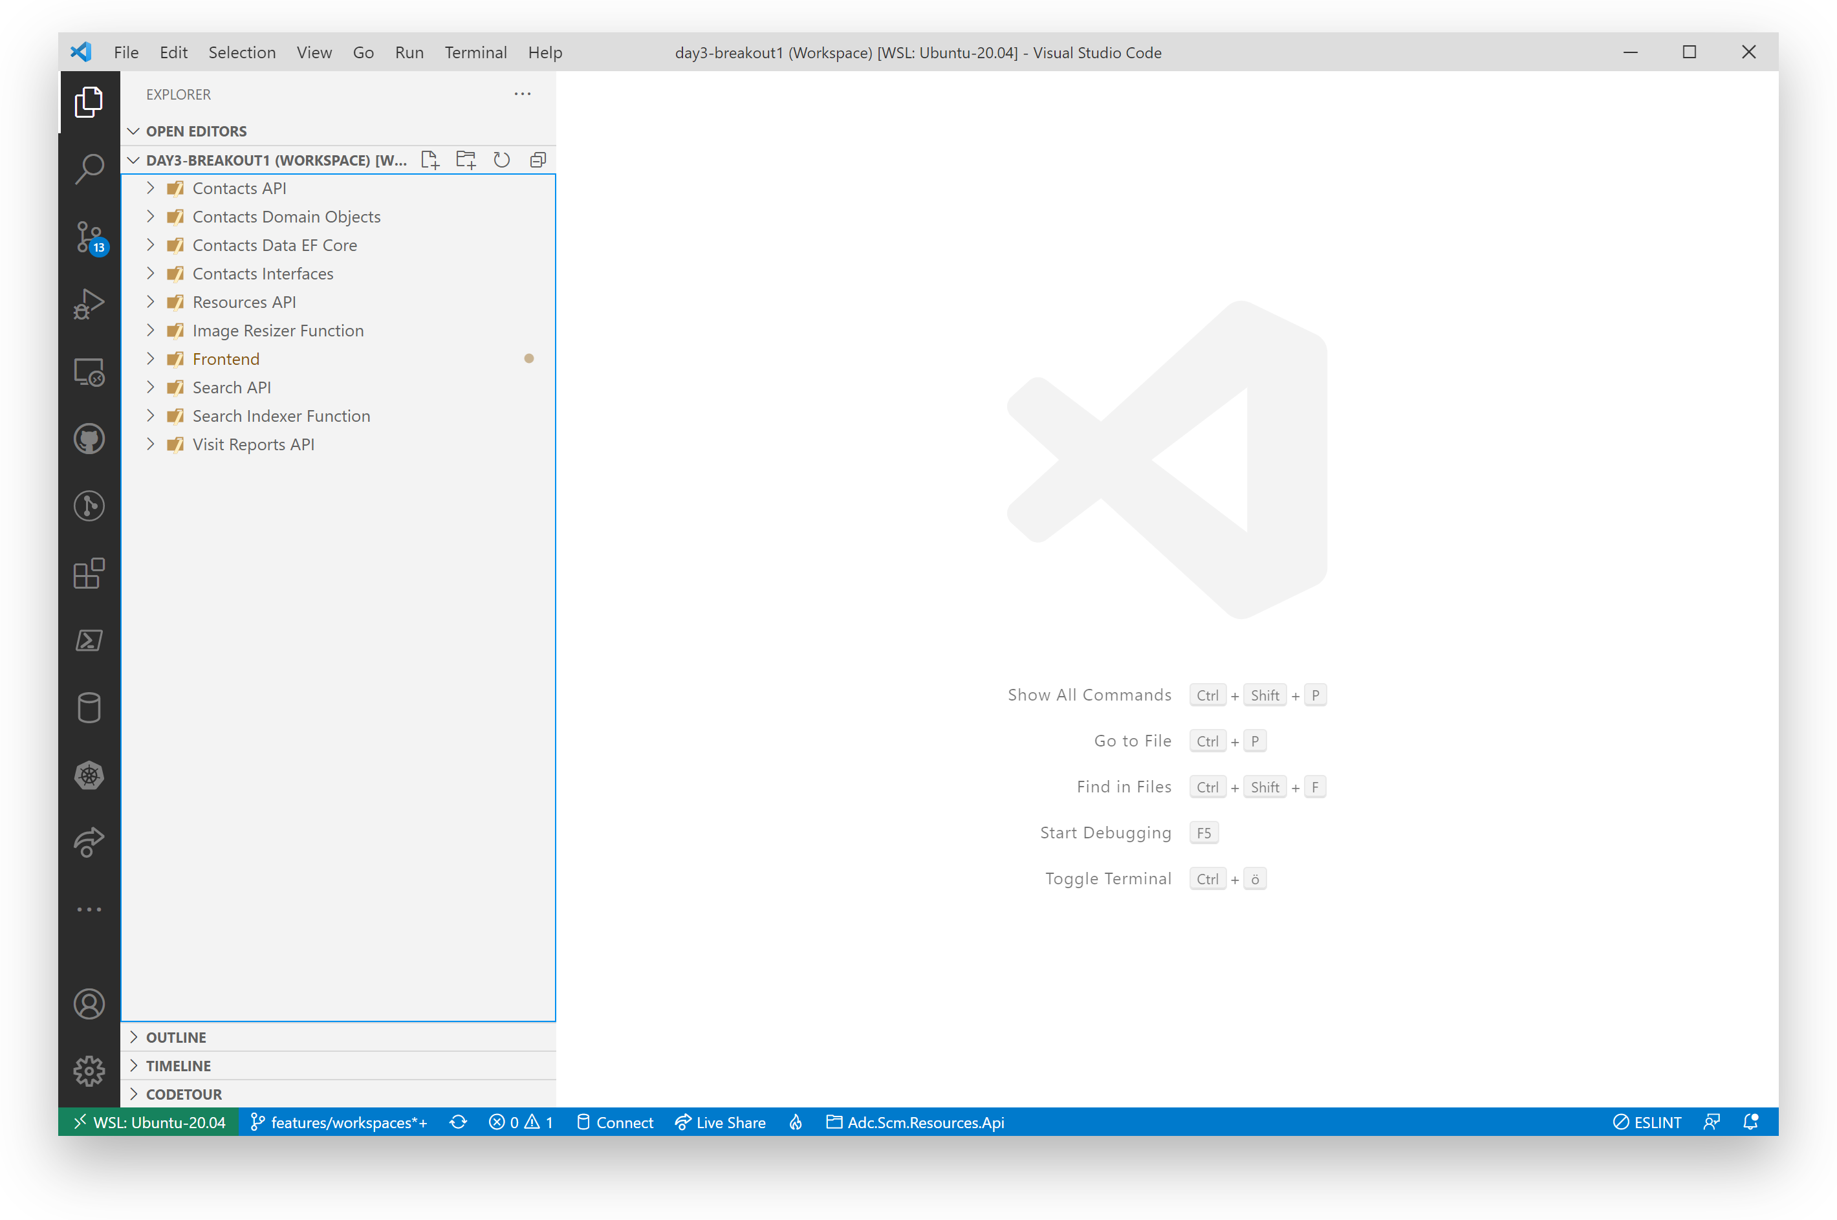Select the Live Share icon in status bar

point(717,1122)
